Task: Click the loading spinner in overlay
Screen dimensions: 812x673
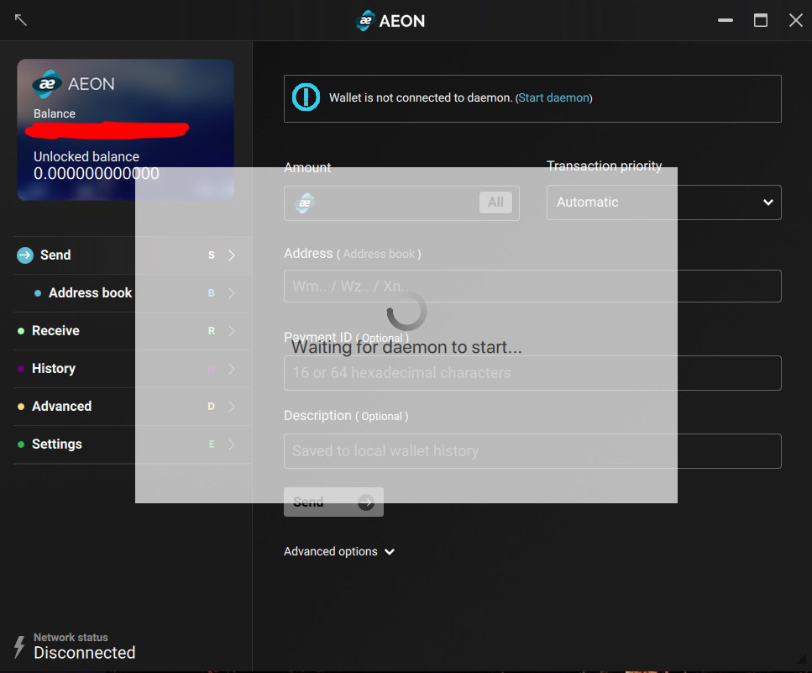Action: pos(406,311)
